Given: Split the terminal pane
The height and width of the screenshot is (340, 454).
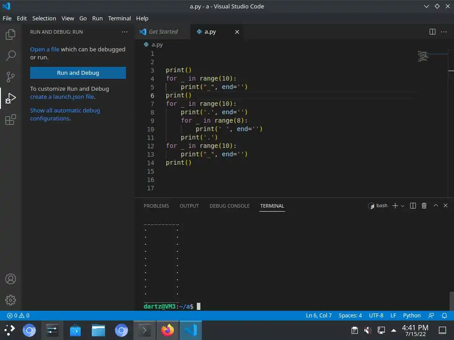Looking at the screenshot, I should [x=413, y=205].
